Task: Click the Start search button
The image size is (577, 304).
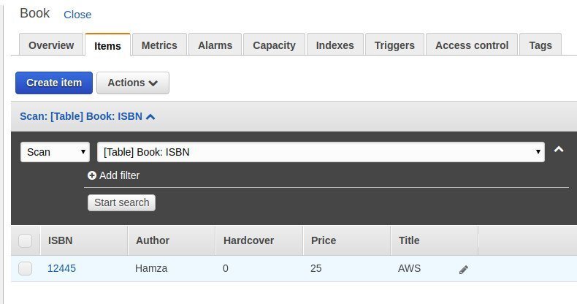Action: pyautogui.click(x=121, y=202)
